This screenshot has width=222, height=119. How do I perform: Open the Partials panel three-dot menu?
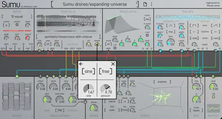(x=100, y=12)
